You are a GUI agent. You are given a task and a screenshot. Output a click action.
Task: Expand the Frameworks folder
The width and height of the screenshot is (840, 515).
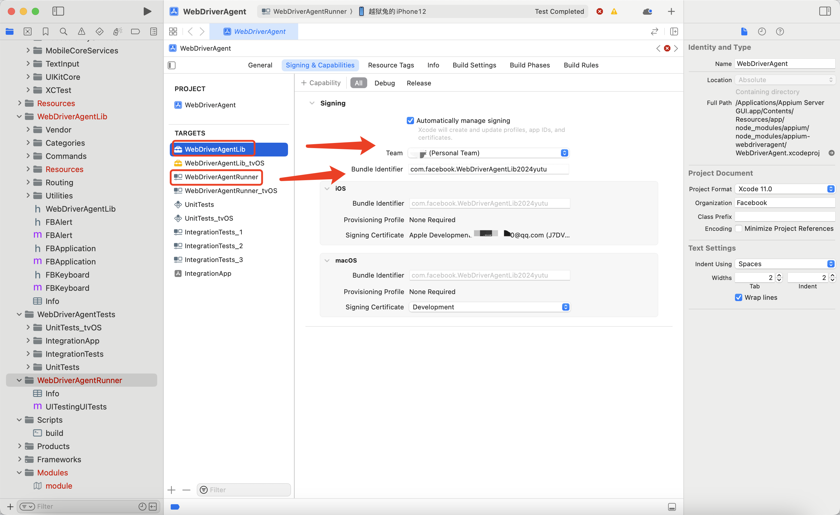[x=19, y=460]
